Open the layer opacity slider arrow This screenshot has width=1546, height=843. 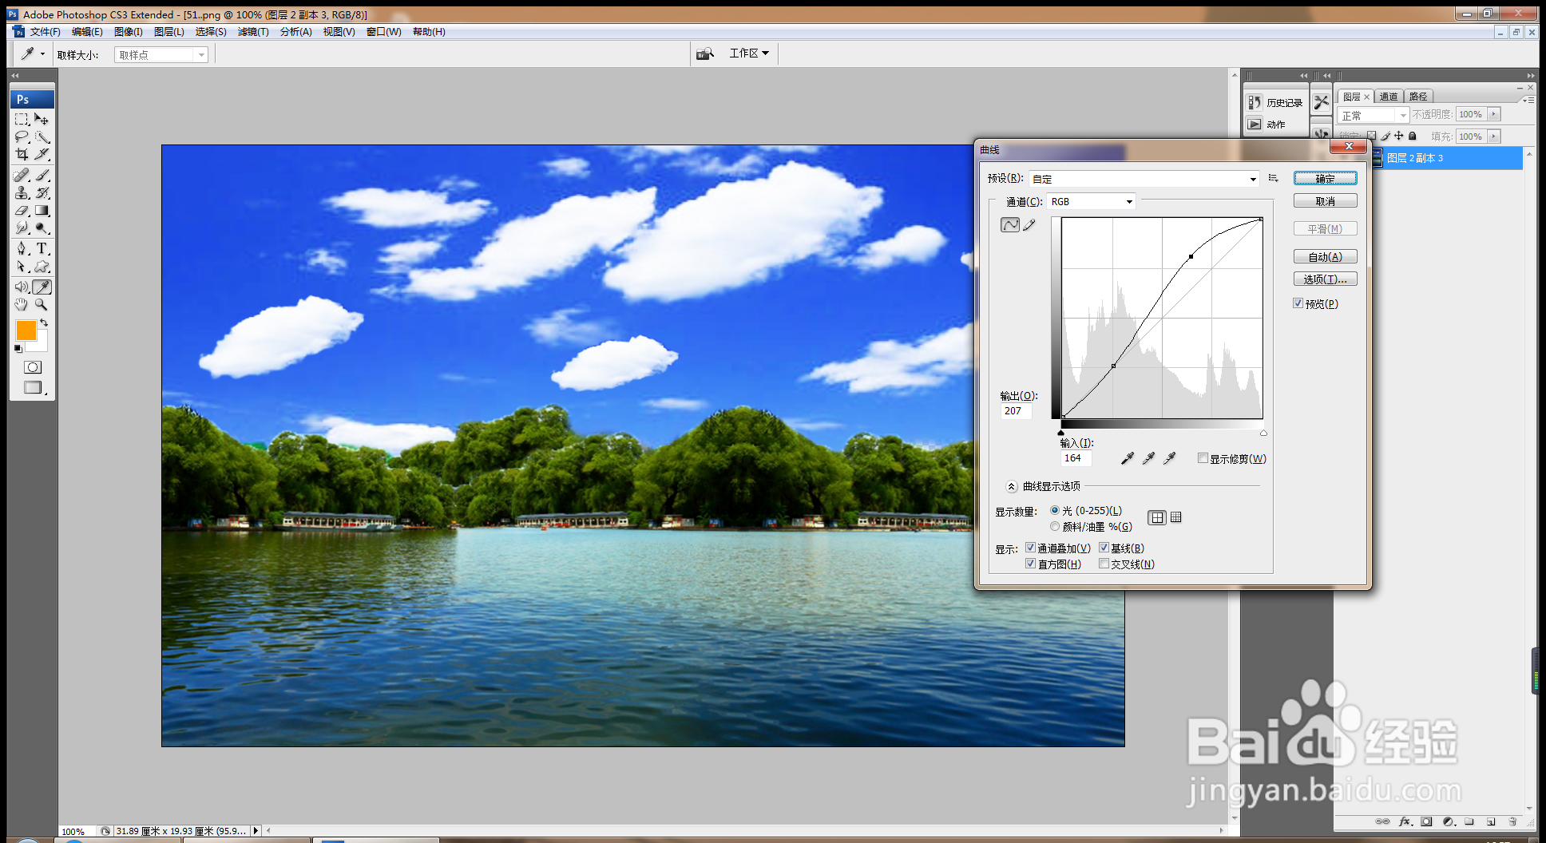pyautogui.click(x=1494, y=114)
